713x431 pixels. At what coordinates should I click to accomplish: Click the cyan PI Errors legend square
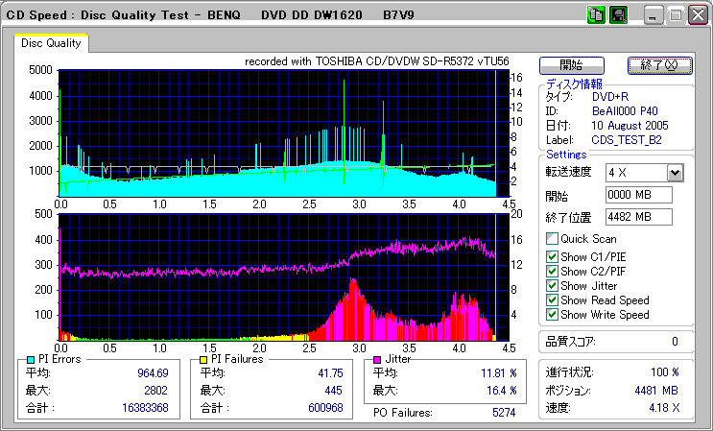pos(31,359)
